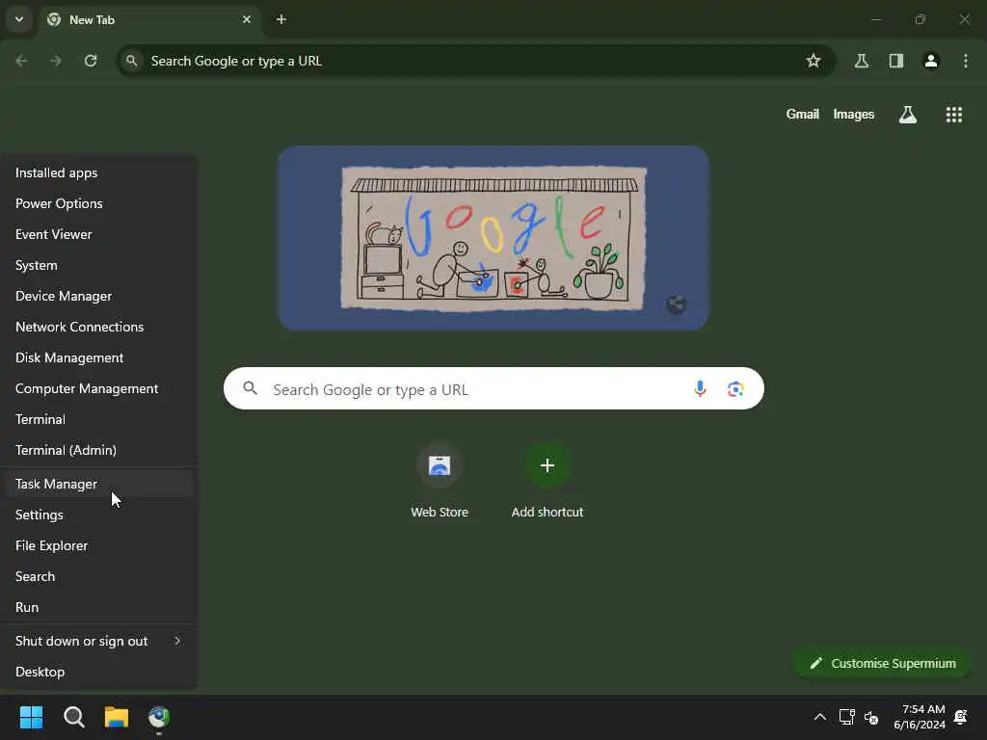Screen dimensions: 987x740
Task: Open Terminal (Admin) menu entry
Action: coord(99,450)
